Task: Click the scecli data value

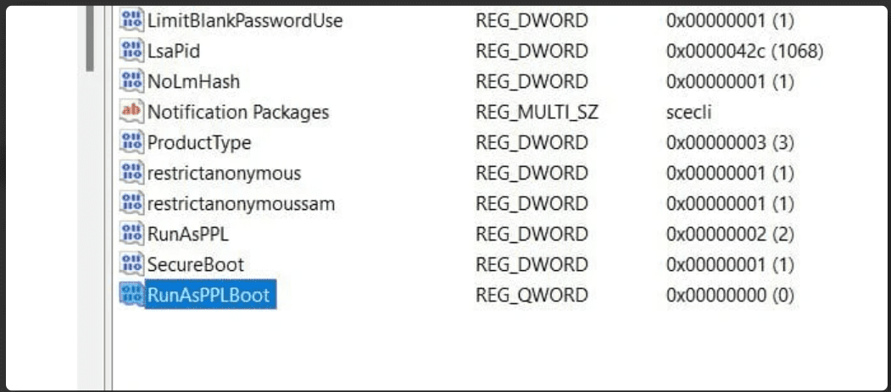Action: pyautogui.click(x=688, y=113)
